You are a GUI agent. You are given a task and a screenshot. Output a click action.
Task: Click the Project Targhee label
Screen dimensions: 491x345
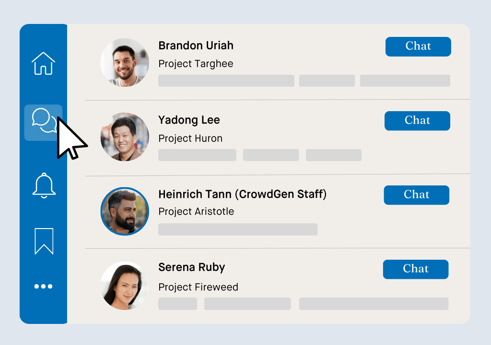196,64
